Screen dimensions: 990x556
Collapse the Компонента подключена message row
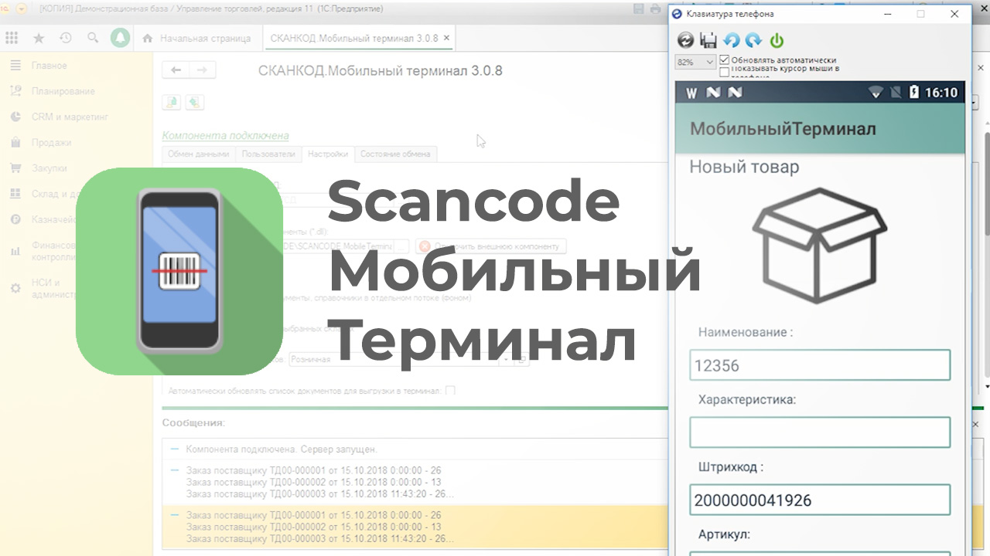point(174,449)
